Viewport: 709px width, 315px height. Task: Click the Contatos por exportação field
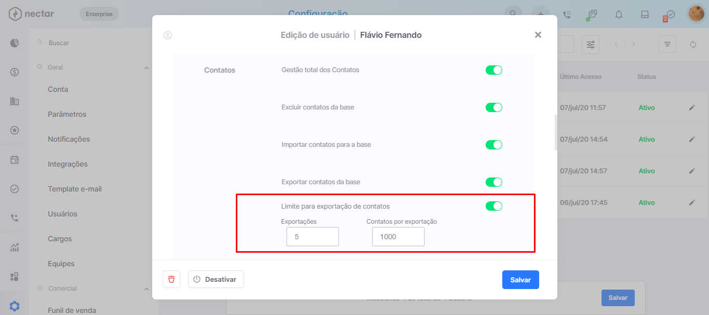(x=398, y=237)
